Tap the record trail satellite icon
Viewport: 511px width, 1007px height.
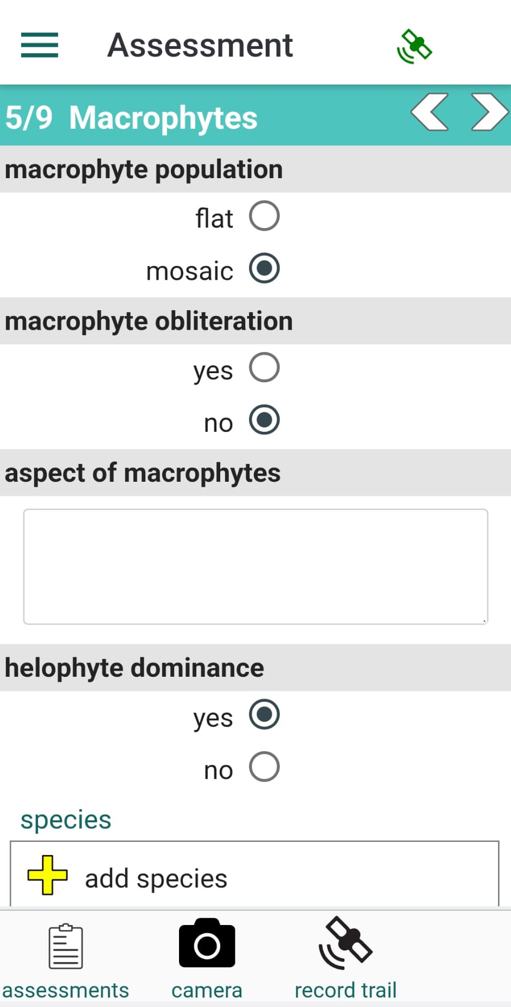coord(346,943)
